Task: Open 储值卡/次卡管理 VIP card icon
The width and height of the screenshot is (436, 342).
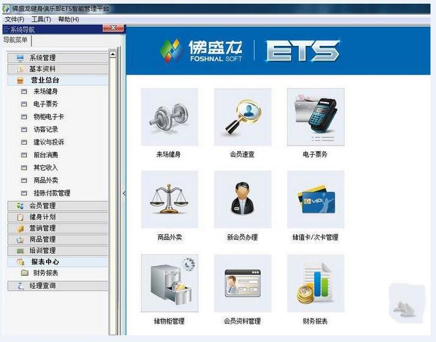Action: tap(316, 199)
